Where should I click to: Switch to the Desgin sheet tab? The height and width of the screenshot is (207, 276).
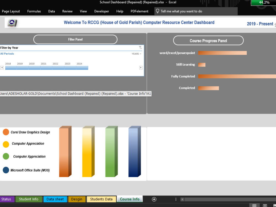[77, 199]
